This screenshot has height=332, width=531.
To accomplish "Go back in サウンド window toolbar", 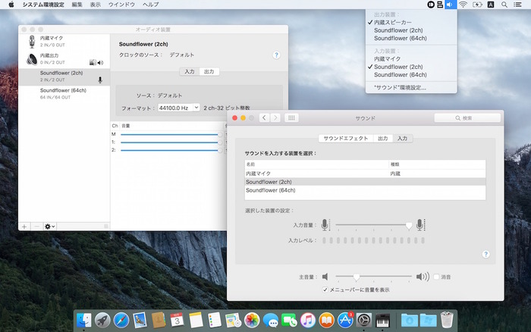I will (265, 117).
